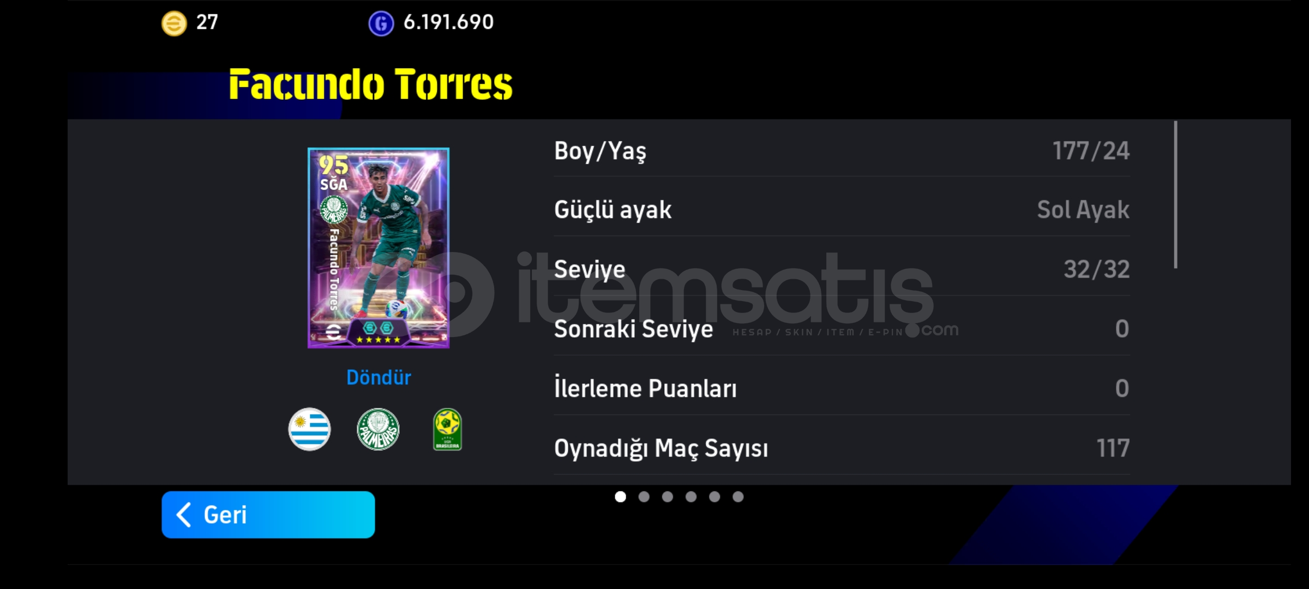Select the Seviye 32/32 row

842,269
